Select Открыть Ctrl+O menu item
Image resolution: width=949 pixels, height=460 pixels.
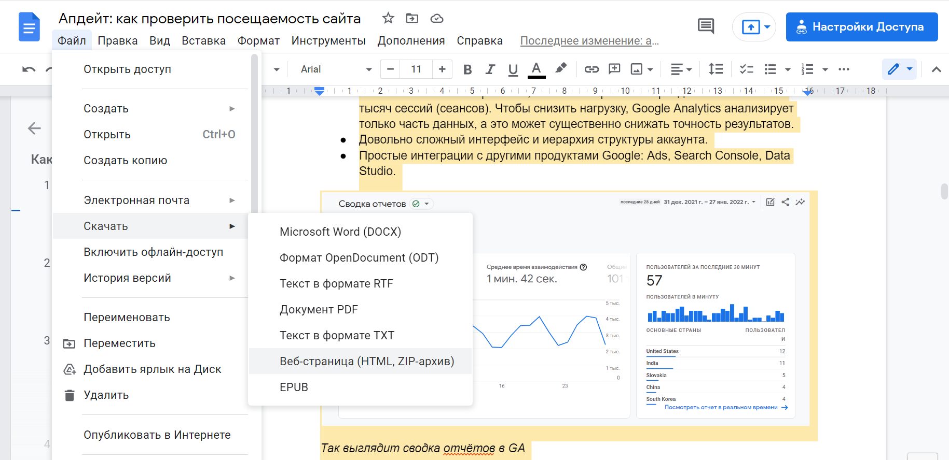pos(151,134)
